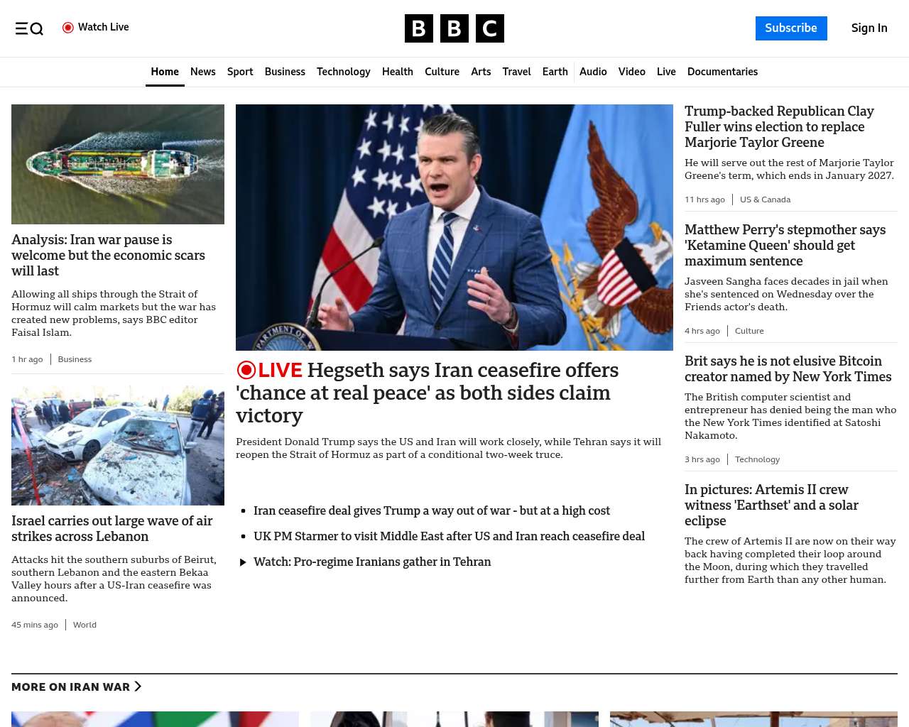909x727 pixels.
Task: Open the Sport navigation item
Action: click(240, 72)
